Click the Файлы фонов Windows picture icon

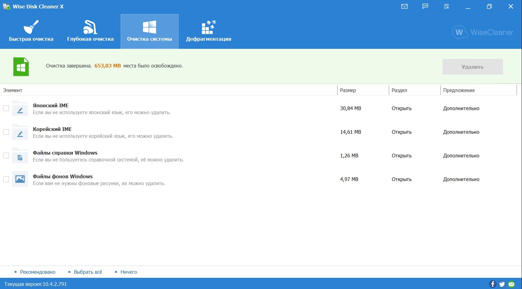tap(20, 179)
